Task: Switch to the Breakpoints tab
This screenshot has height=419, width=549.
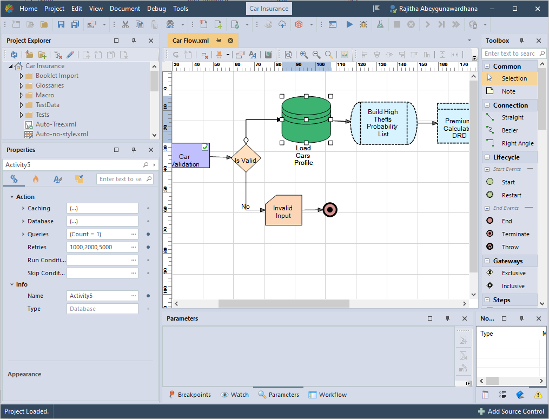Action: click(190, 395)
